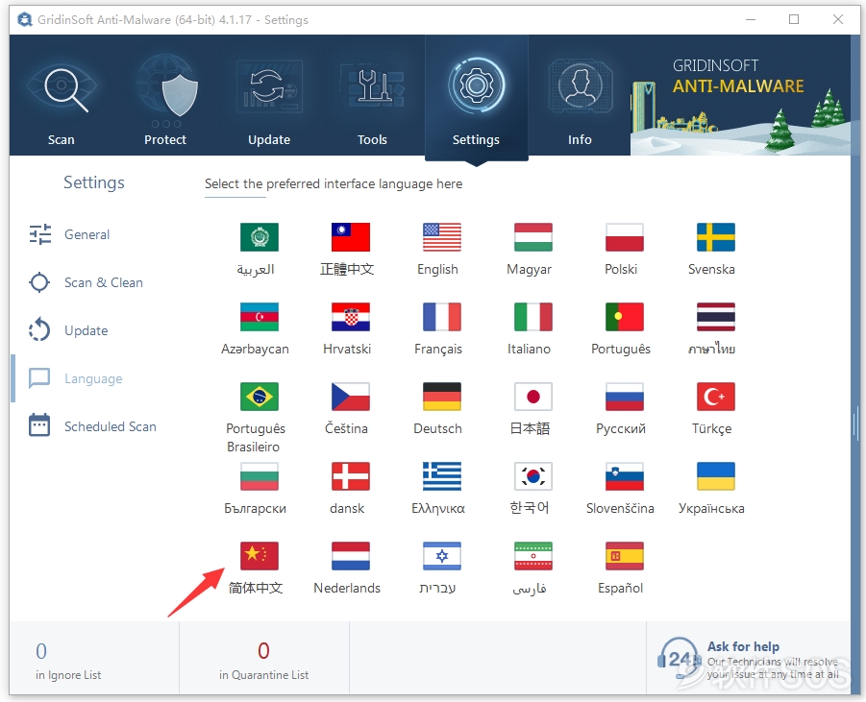Choose the Deutsch flag
The height and width of the screenshot is (702, 866).
coord(442,397)
